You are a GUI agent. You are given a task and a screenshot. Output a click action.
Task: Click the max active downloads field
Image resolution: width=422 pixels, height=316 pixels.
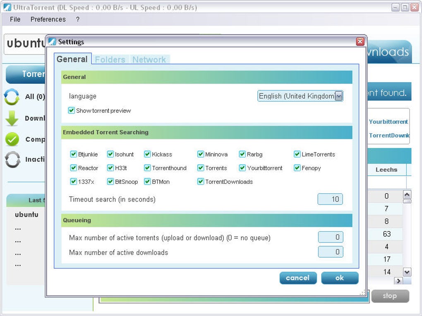(331, 252)
